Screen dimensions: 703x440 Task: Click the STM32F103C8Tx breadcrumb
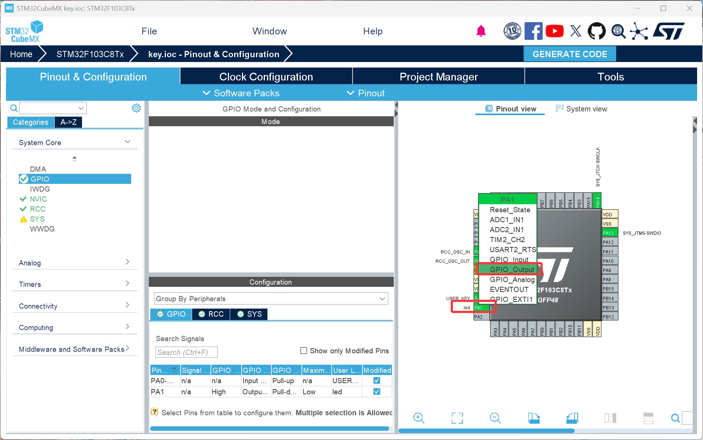pyautogui.click(x=90, y=54)
